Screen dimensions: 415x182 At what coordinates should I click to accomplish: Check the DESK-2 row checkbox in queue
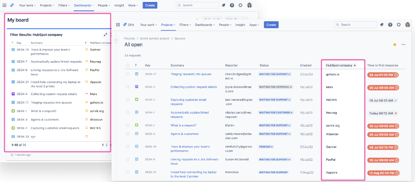coord(128,99)
